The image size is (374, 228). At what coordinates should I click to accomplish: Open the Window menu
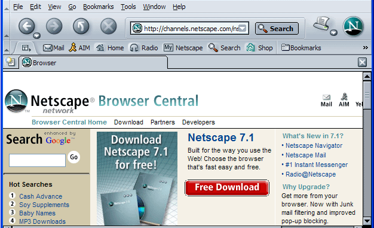tap(154, 7)
